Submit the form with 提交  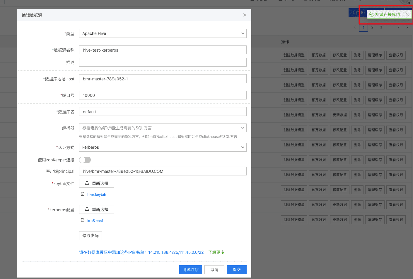coord(237,270)
